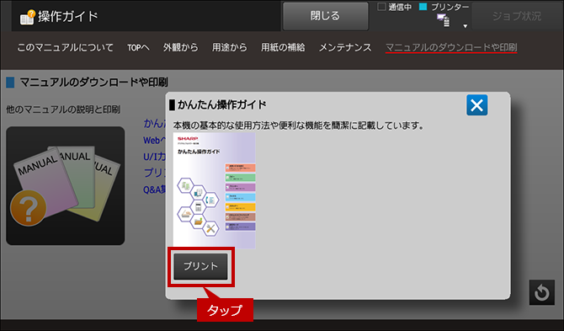This screenshot has width=564, height=331.
Task: Open the ジョブ状況 job status button
Action: (x=517, y=16)
